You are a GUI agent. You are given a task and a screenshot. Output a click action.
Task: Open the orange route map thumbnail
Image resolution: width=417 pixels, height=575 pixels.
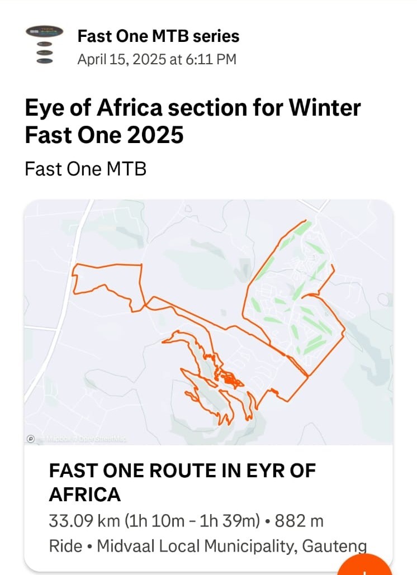pos(209,322)
